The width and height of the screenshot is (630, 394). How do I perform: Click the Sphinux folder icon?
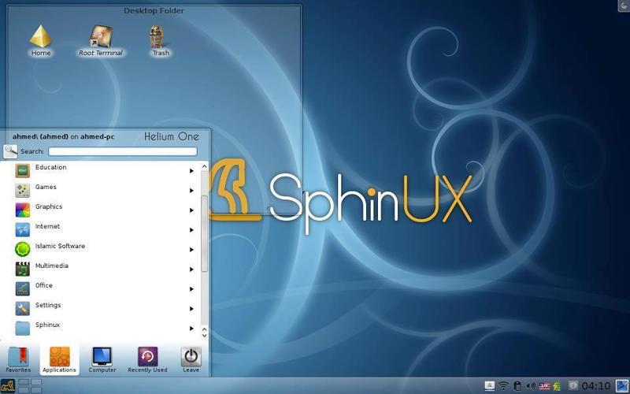(x=23, y=329)
